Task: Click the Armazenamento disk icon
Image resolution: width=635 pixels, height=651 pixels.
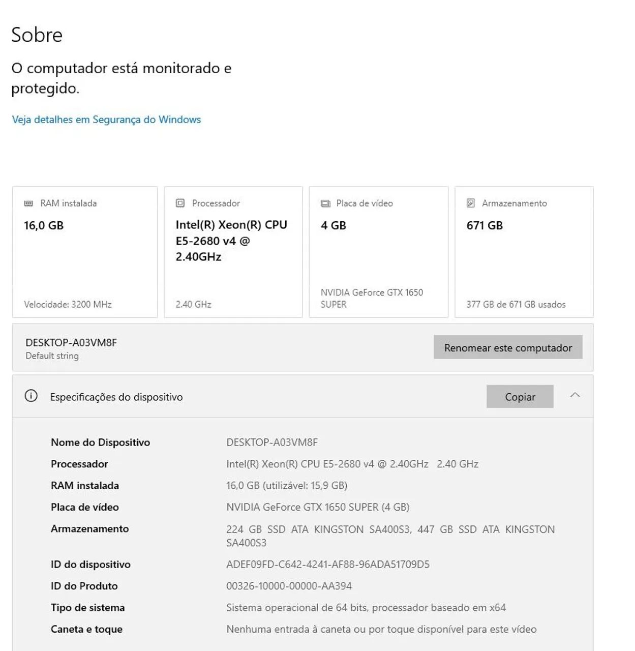Action: (x=471, y=203)
